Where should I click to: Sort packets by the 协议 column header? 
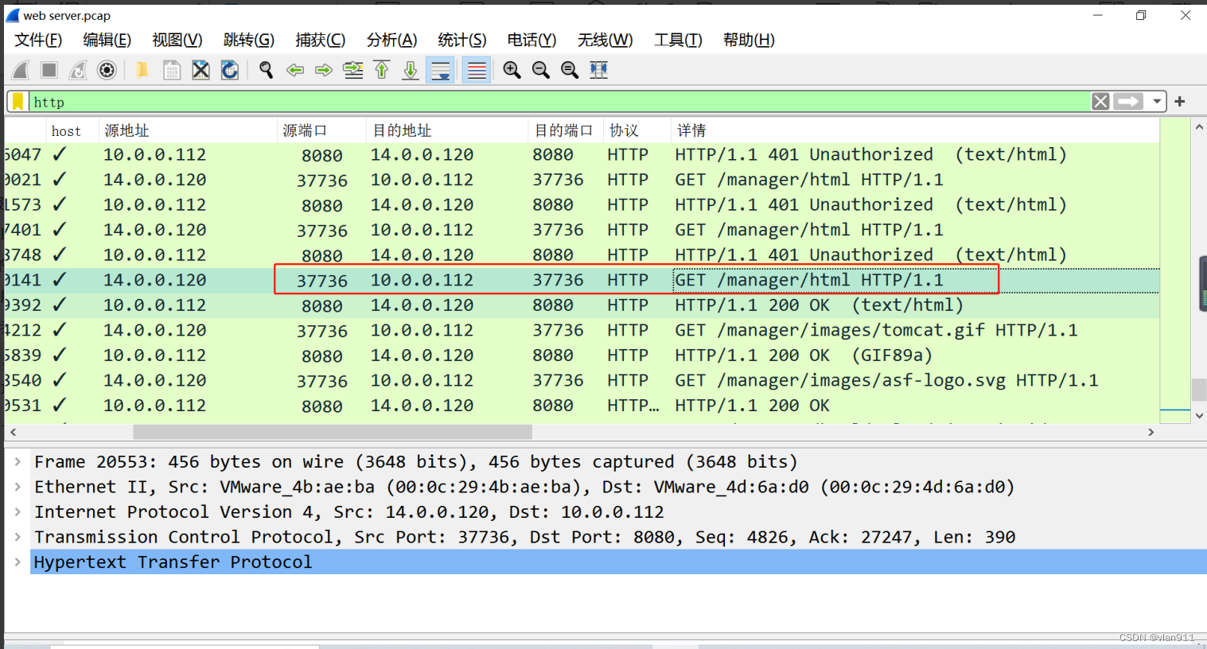click(637, 130)
